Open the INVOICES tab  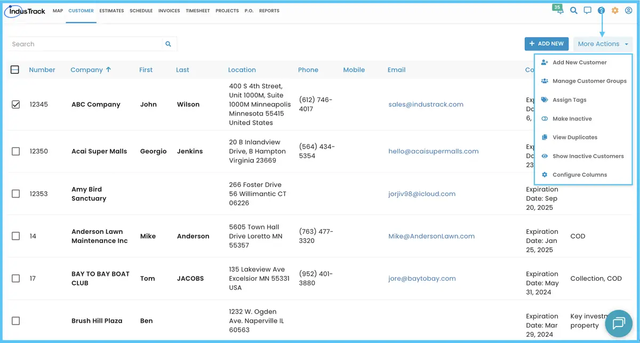coord(169,11)
